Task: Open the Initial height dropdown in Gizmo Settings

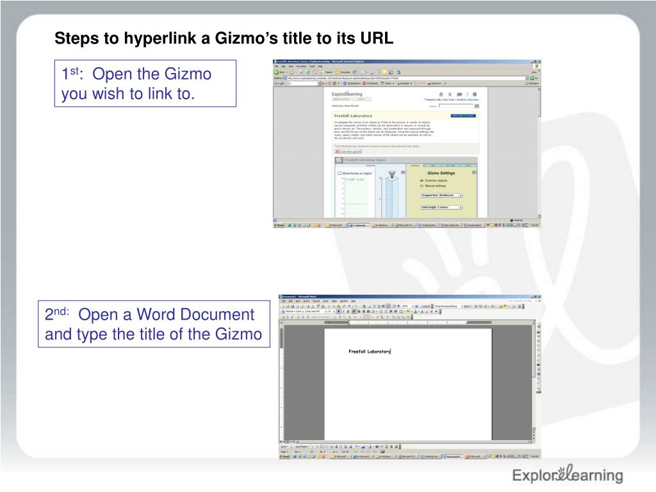Action: click(x=441, y=207)
